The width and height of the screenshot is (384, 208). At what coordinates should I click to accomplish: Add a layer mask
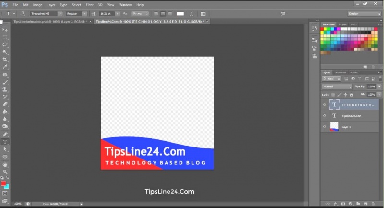pyautogui.click(x=343, y=204)
